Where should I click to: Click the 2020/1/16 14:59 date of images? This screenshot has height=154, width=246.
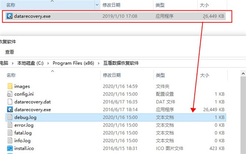coord(120,86)
